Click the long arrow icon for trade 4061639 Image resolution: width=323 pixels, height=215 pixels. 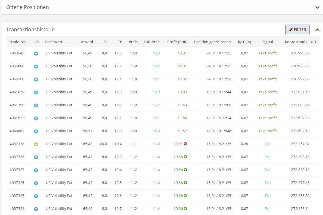click(x=36, y=92)
